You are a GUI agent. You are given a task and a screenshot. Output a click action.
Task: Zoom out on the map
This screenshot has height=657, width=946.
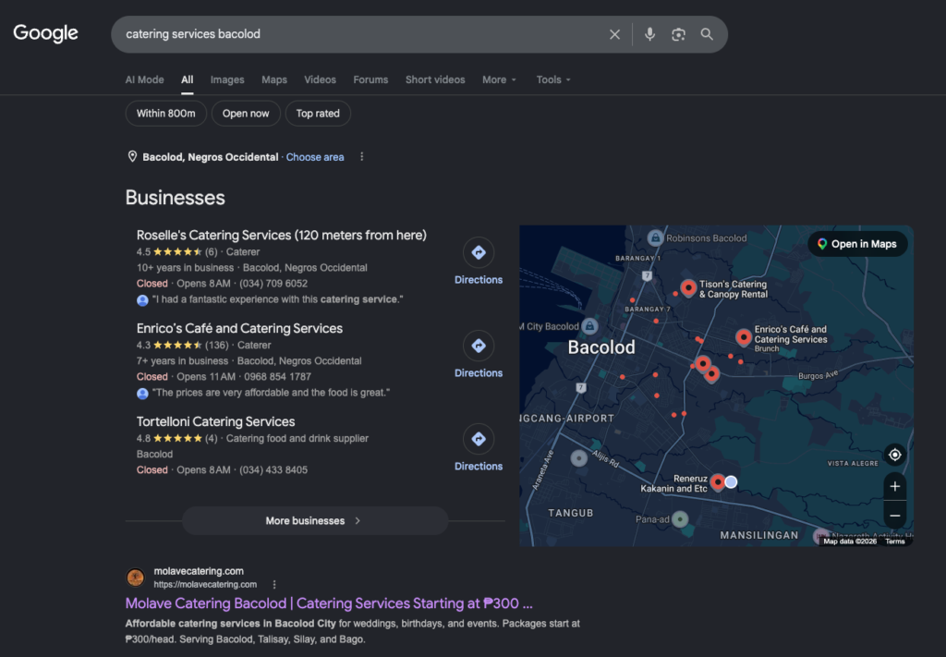coord(894,516)
